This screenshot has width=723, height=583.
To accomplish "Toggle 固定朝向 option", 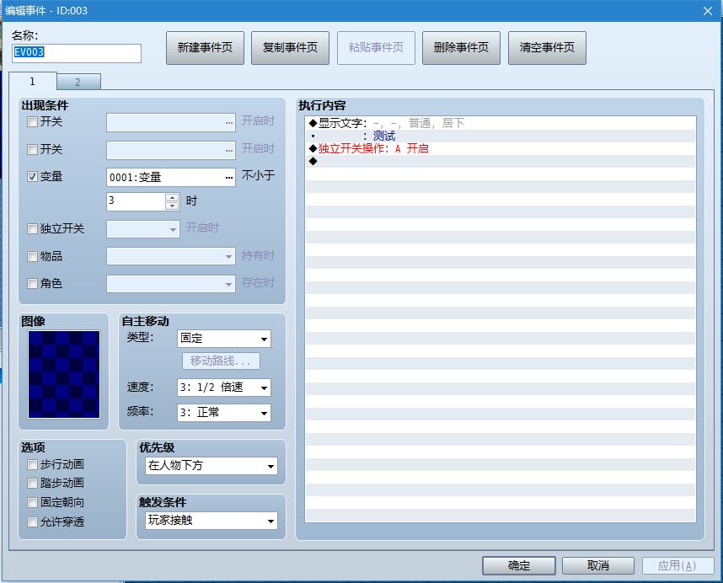I will point(32,502).
